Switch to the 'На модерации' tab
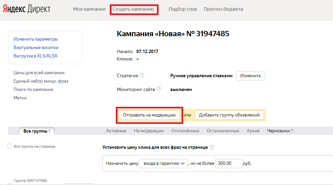The width and height of the screenshot is (333, 185). [x=149, y=131]
